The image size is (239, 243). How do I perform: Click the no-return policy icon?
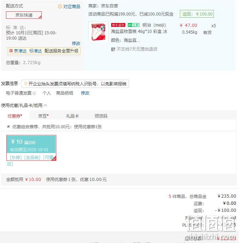(113, 50)
